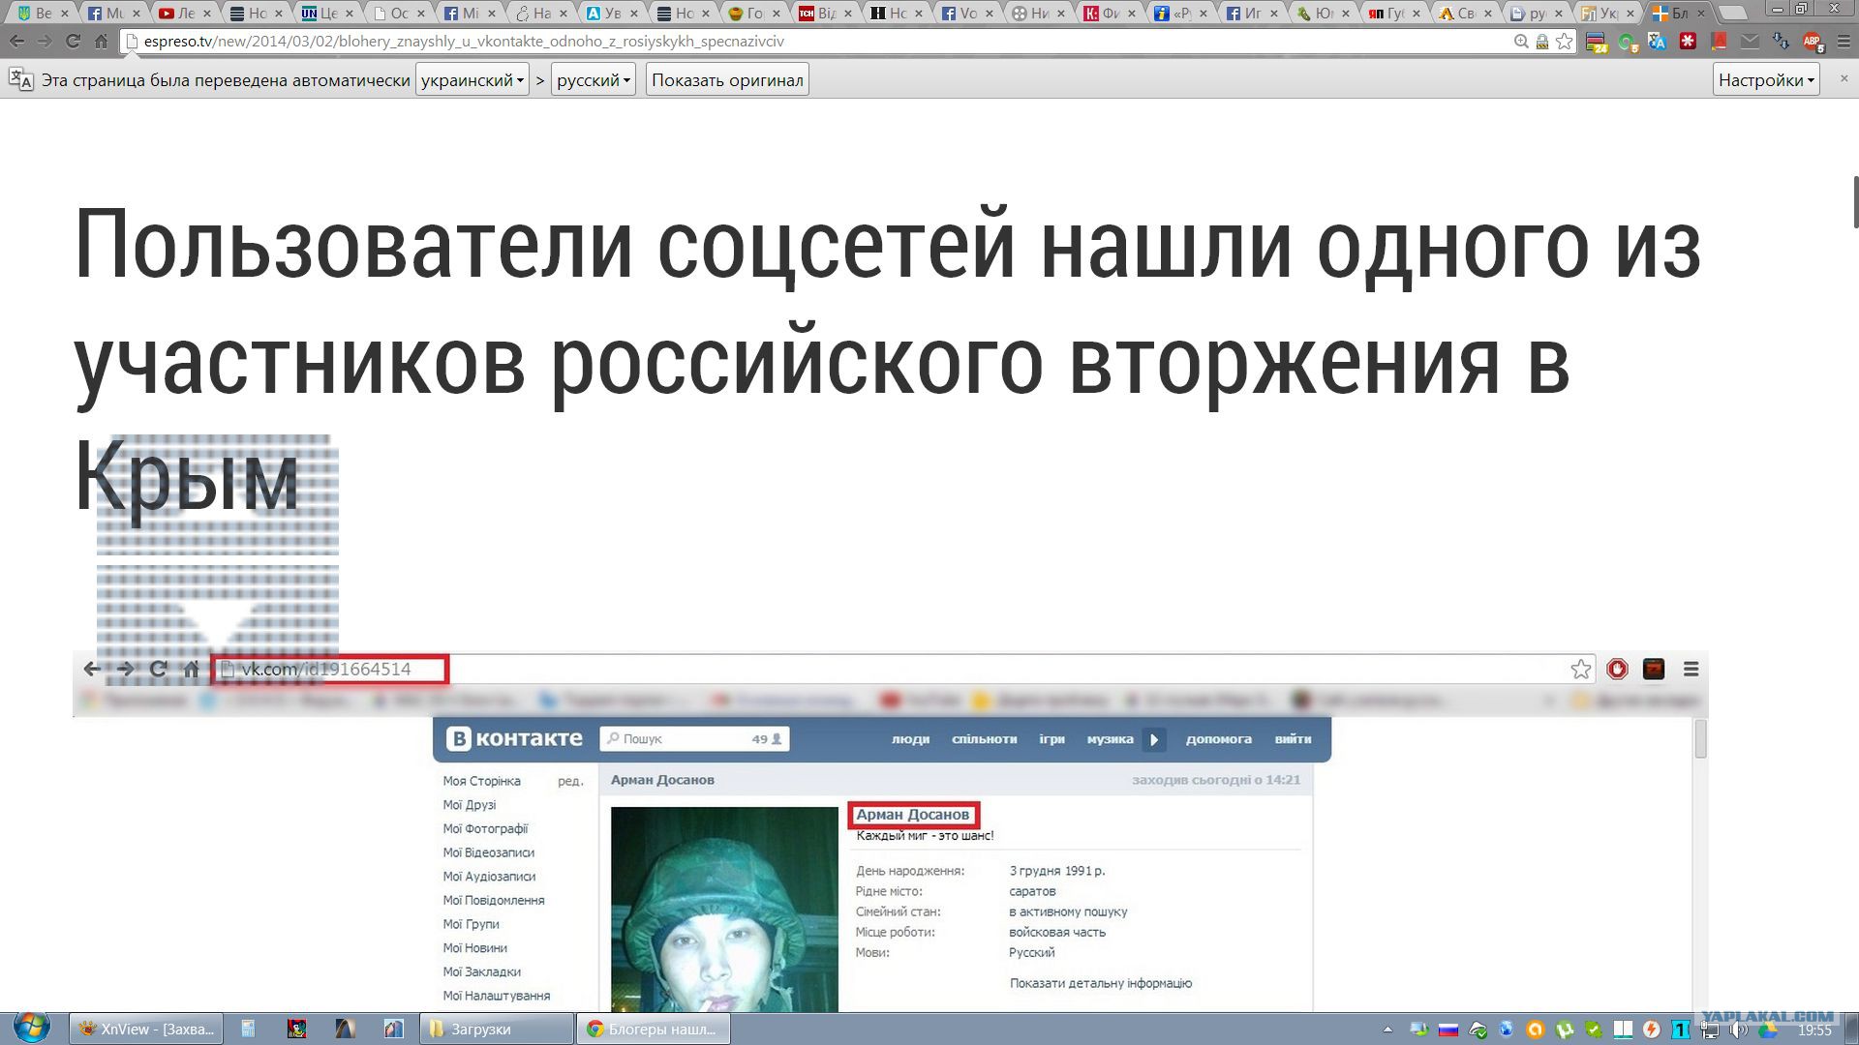Expand the Настройки translation options
The width and height of the screenshot is (1859, 1045).
click(1766, 80)
